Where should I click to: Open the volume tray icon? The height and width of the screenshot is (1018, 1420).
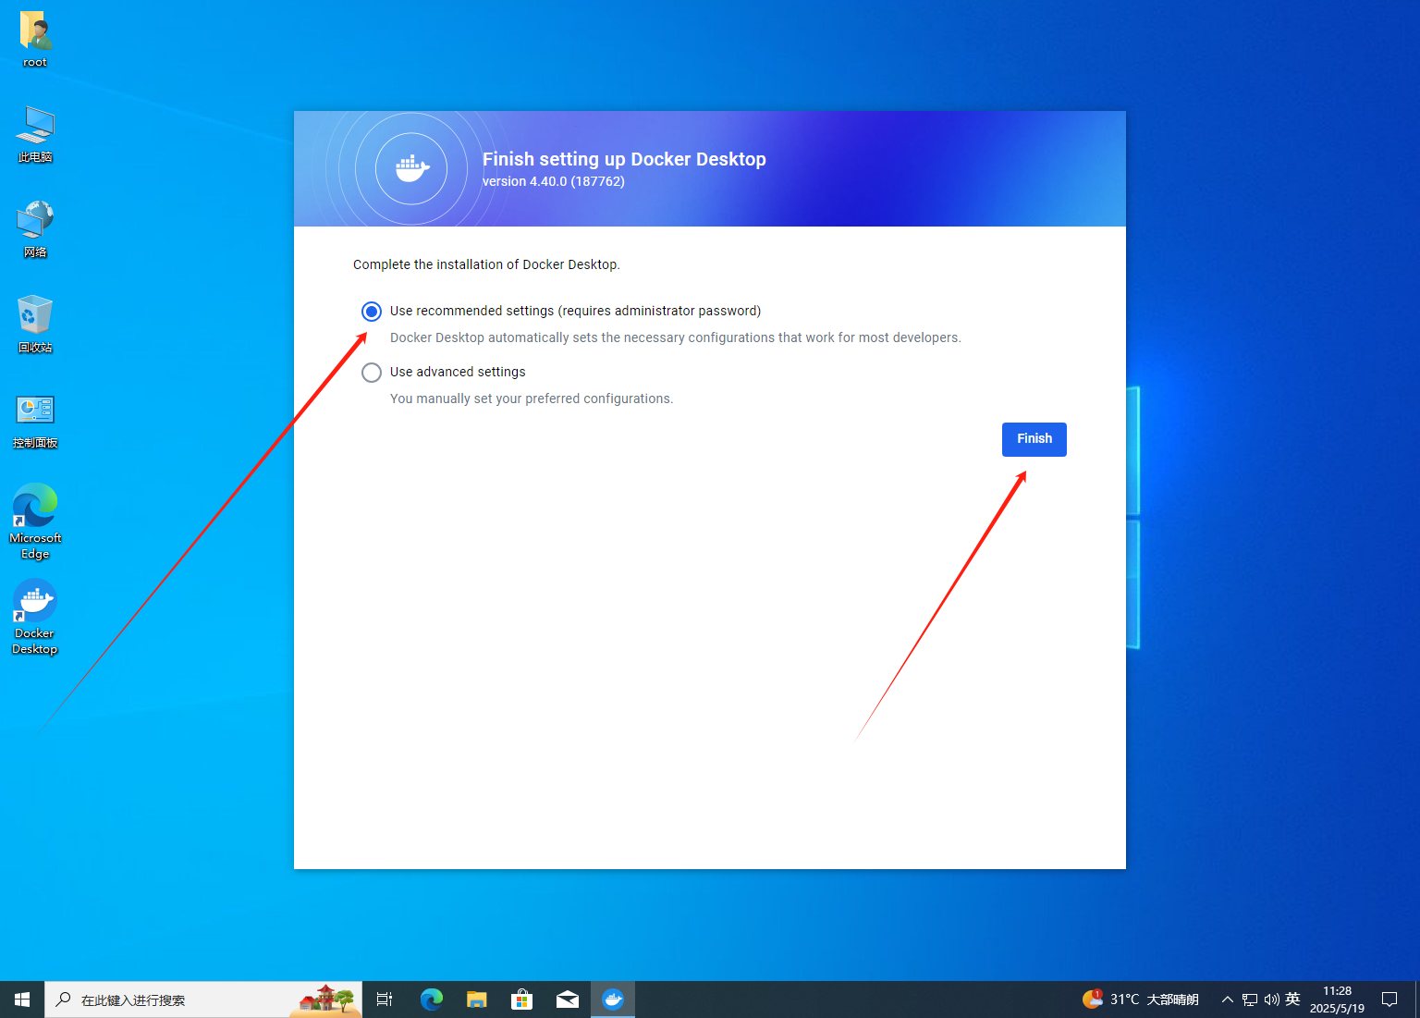coord(1271,1000)
